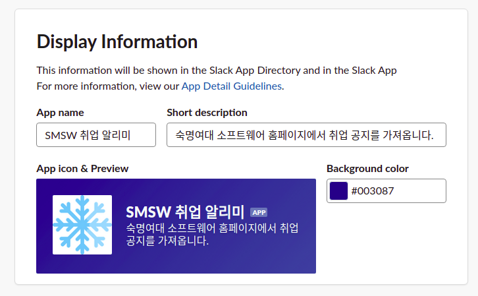Click the App name label
478x296 pixels.
[x=60, y=113]
